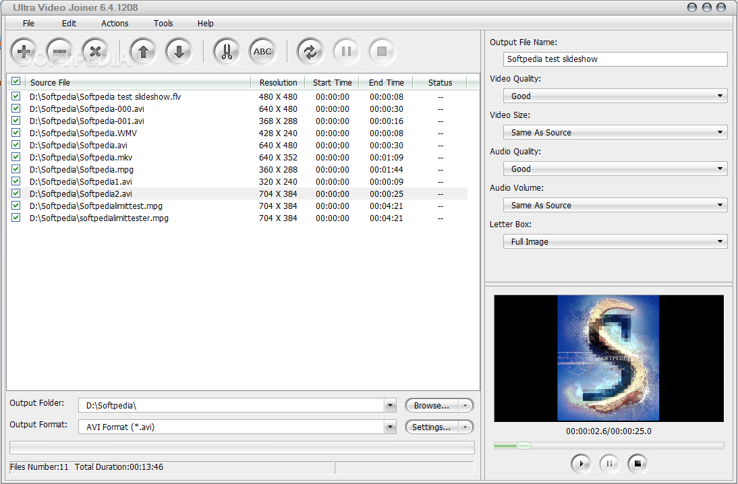Open the Edit menu
The height and width of the screenshot is (484, 738).
click(69, 23)
